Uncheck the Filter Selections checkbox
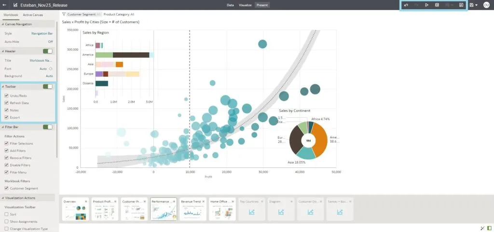The image size is (494, 232). pyautogui.click(x=6, y=144)
